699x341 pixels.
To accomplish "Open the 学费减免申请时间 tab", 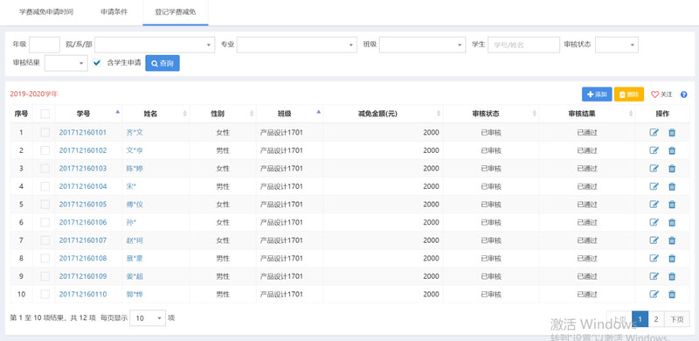I will pos(46,12).
